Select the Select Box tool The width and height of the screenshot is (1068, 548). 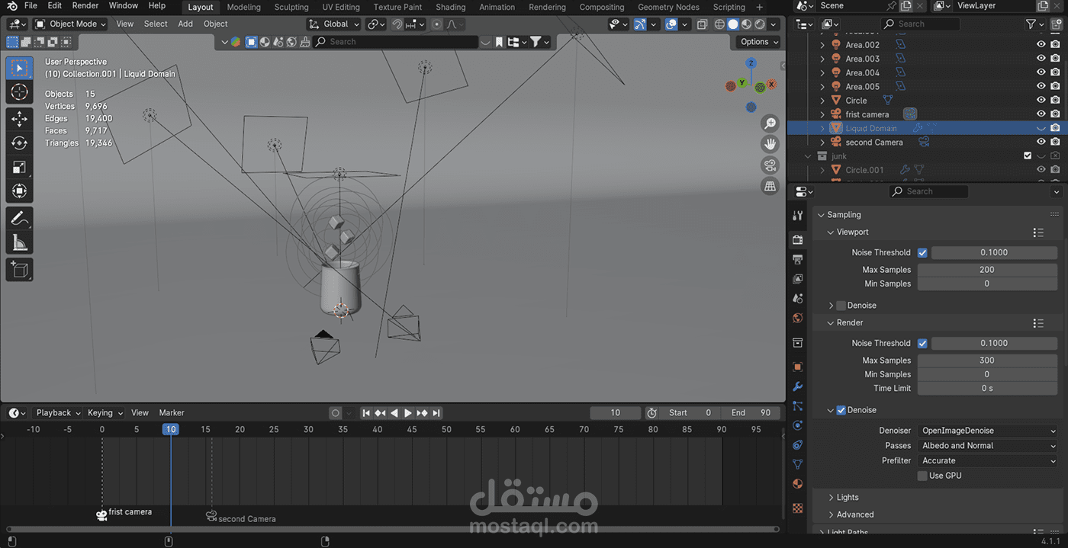tap(20, 68)
